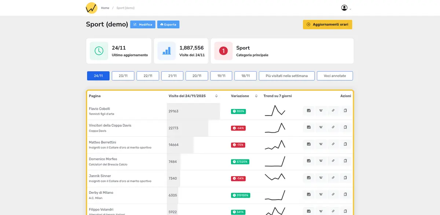This screenshot has width=440, height=215.
Task: Click Wikipedia icon for Derby di Milano
Action: [321, 195]
